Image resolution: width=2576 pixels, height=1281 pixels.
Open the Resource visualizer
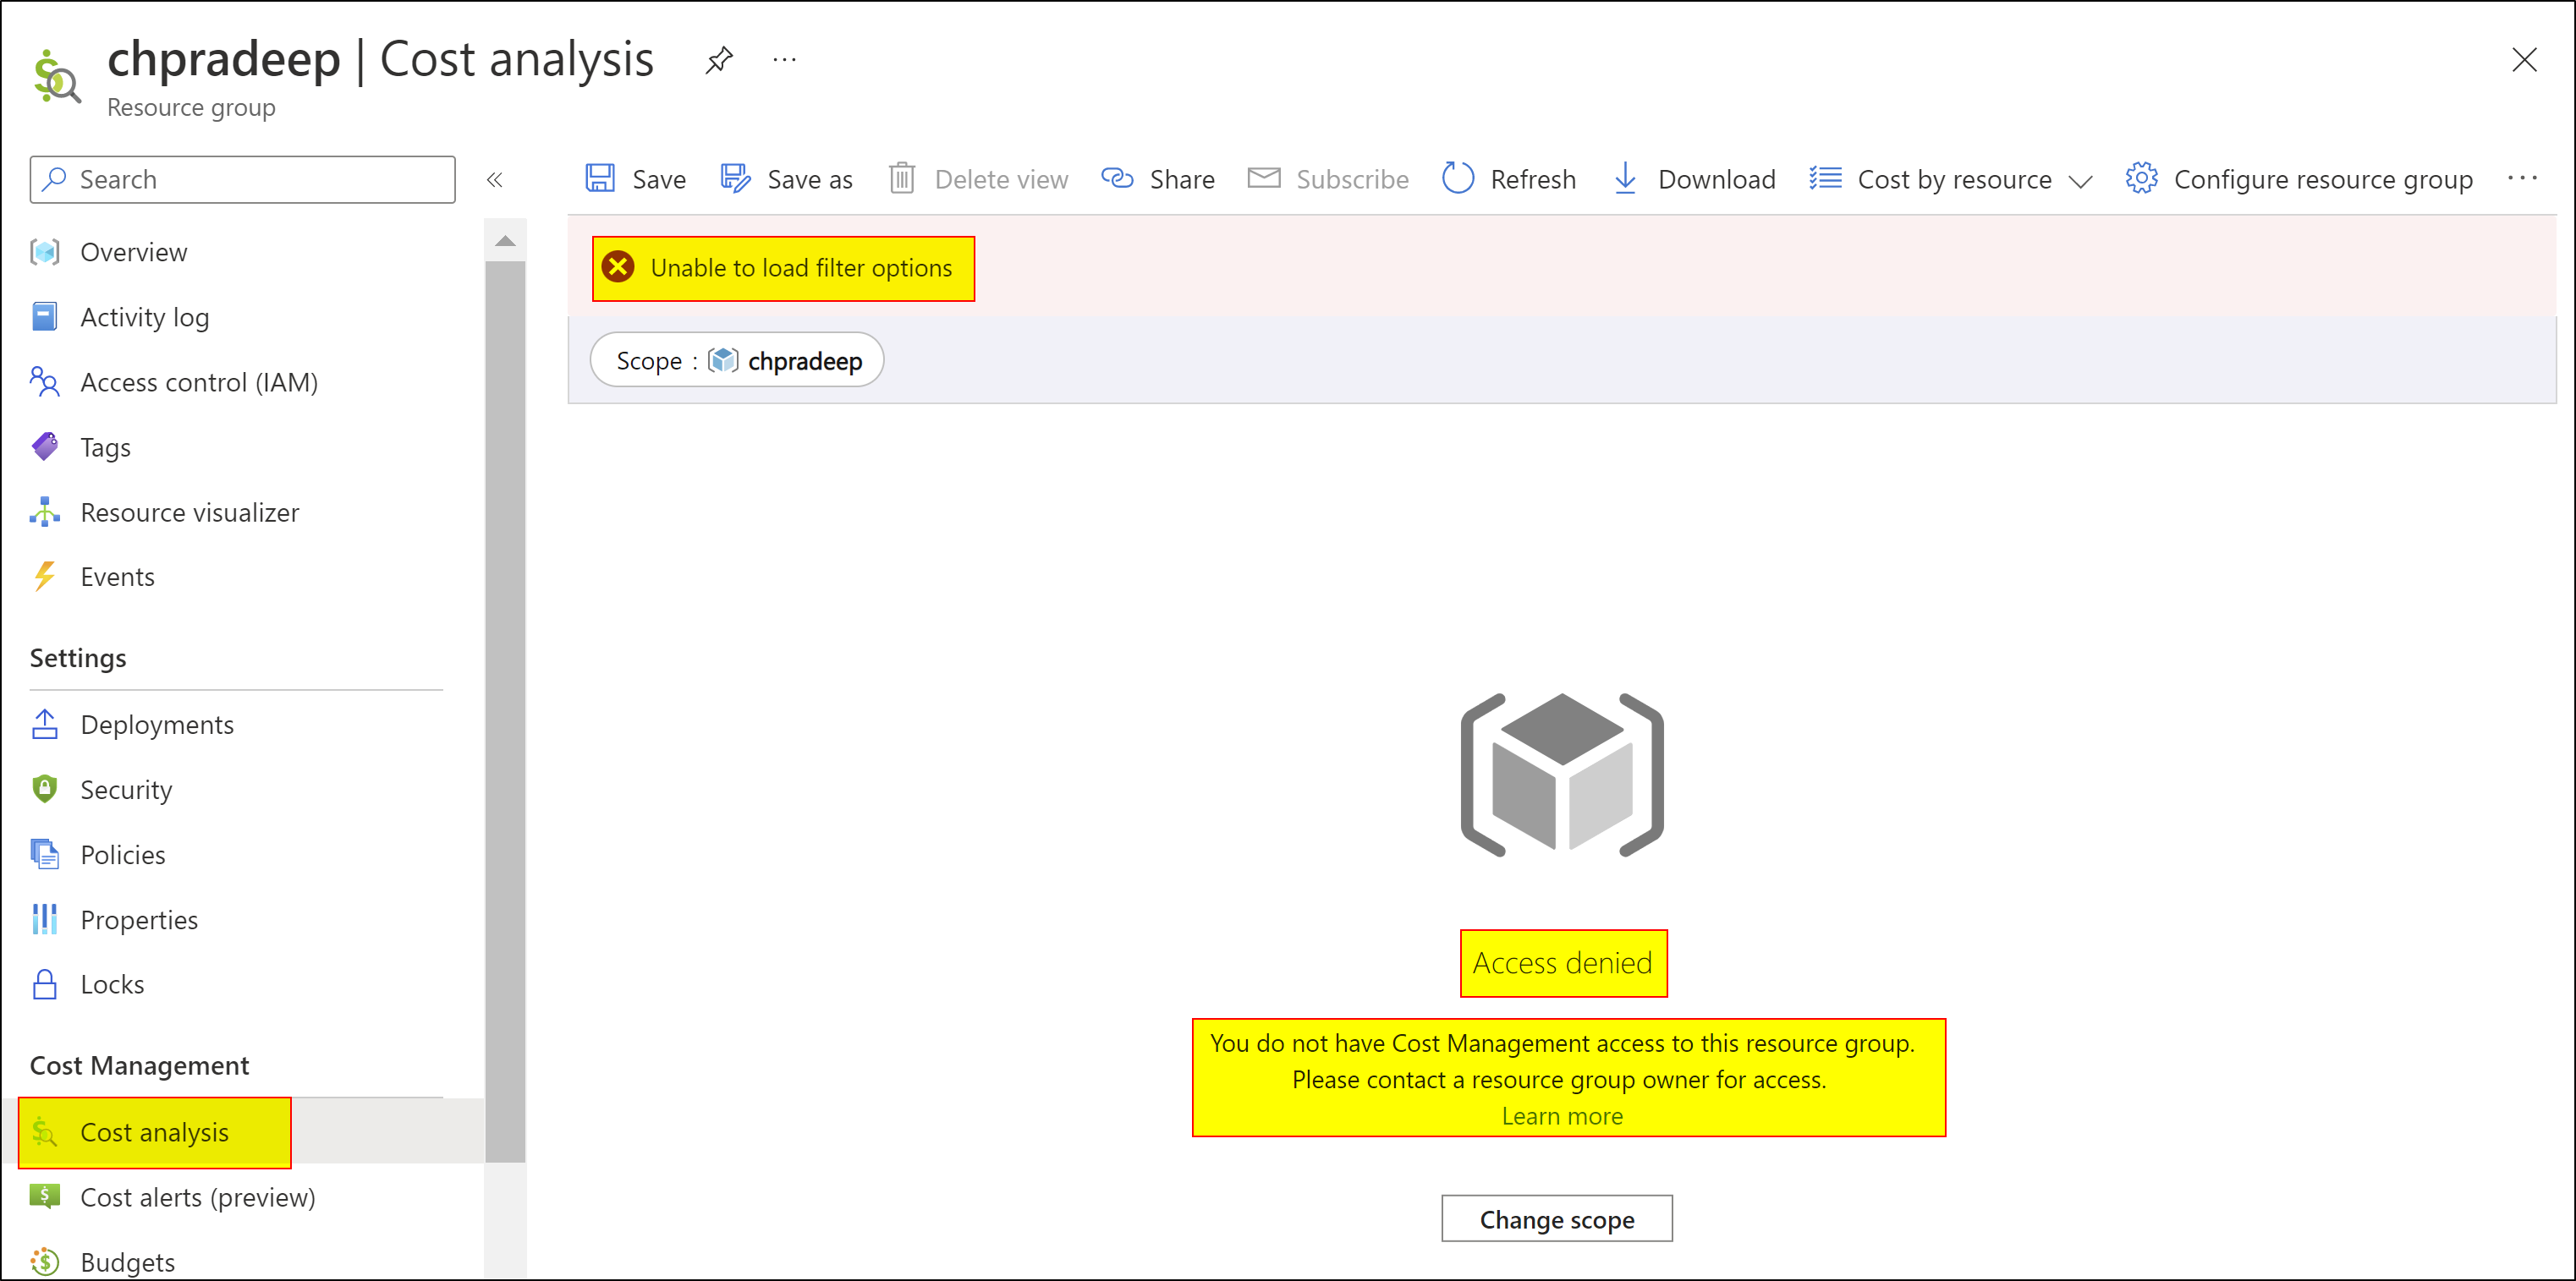(190, 512)
